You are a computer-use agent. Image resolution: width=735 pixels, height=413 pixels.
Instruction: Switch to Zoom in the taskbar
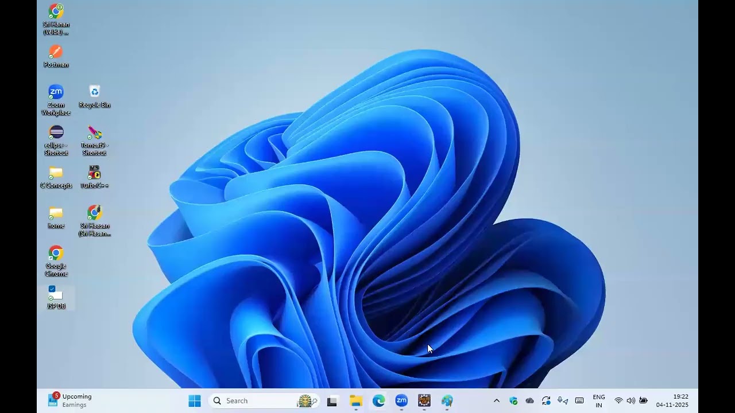pyautogui.click(x=401, y=401)
